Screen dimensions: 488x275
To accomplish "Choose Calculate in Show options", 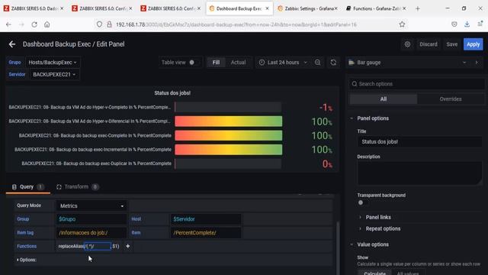I will tap(374, 273).
